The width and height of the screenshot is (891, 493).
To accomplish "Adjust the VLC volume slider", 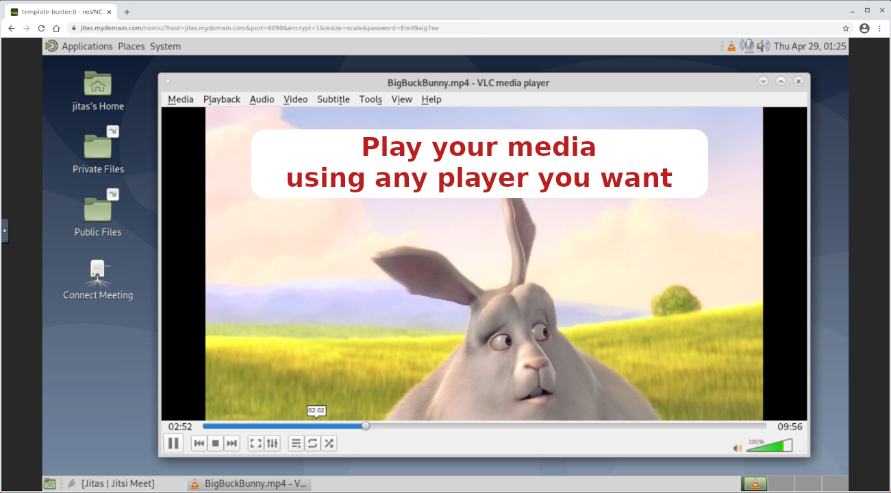I will (x=770, y=446).
